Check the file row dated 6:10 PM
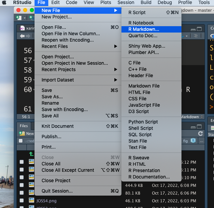Viewport: 214px width, 208px height. tap(21, 177)
